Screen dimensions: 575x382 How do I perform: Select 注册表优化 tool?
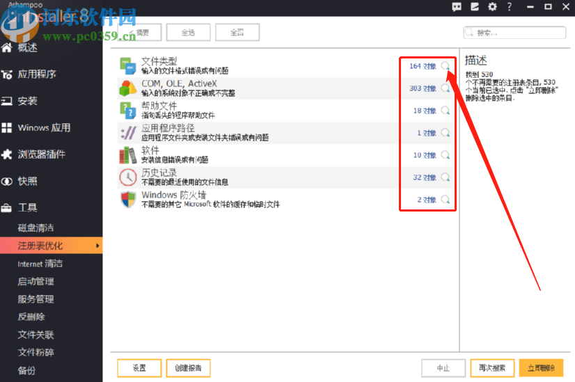(x=40, y=246)
